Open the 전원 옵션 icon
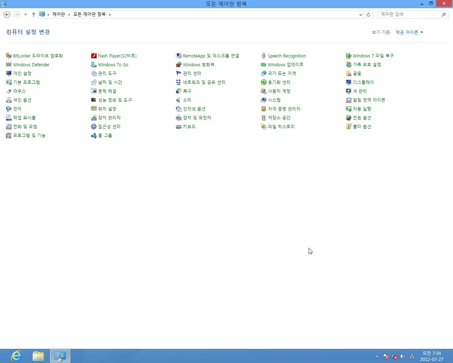Viewport: 453px width, 363px height. point(349,118)
